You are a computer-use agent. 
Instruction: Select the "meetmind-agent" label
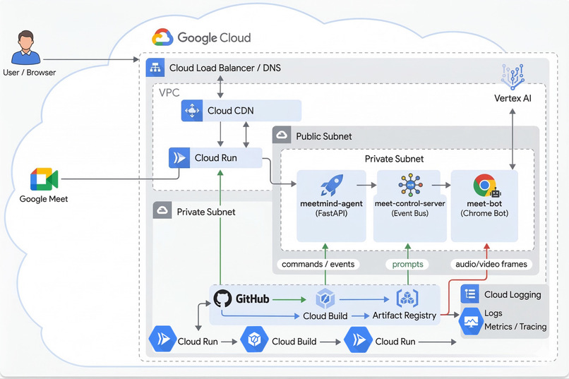click(x=331, y=203)
